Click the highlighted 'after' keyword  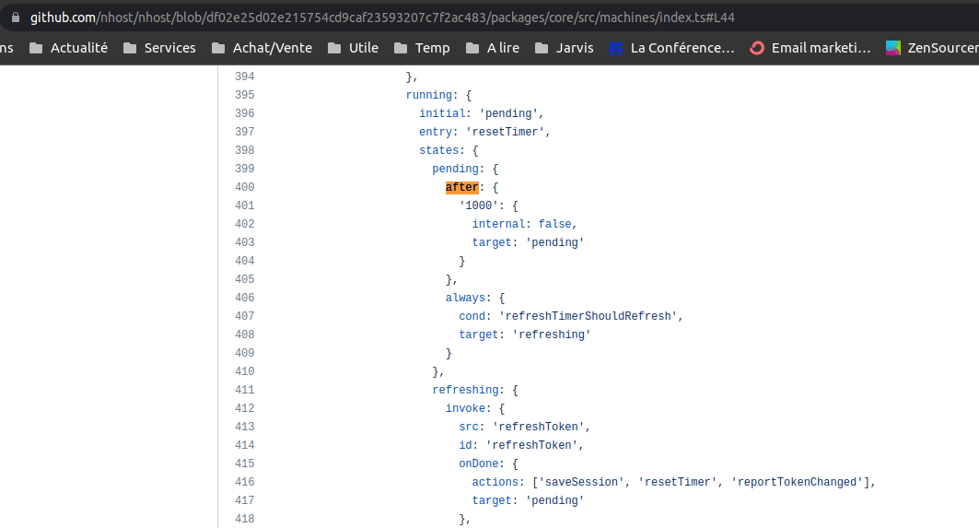(462, 187)
